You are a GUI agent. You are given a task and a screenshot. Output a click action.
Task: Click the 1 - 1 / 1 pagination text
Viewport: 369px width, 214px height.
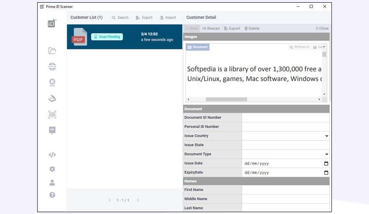(123, 200)
